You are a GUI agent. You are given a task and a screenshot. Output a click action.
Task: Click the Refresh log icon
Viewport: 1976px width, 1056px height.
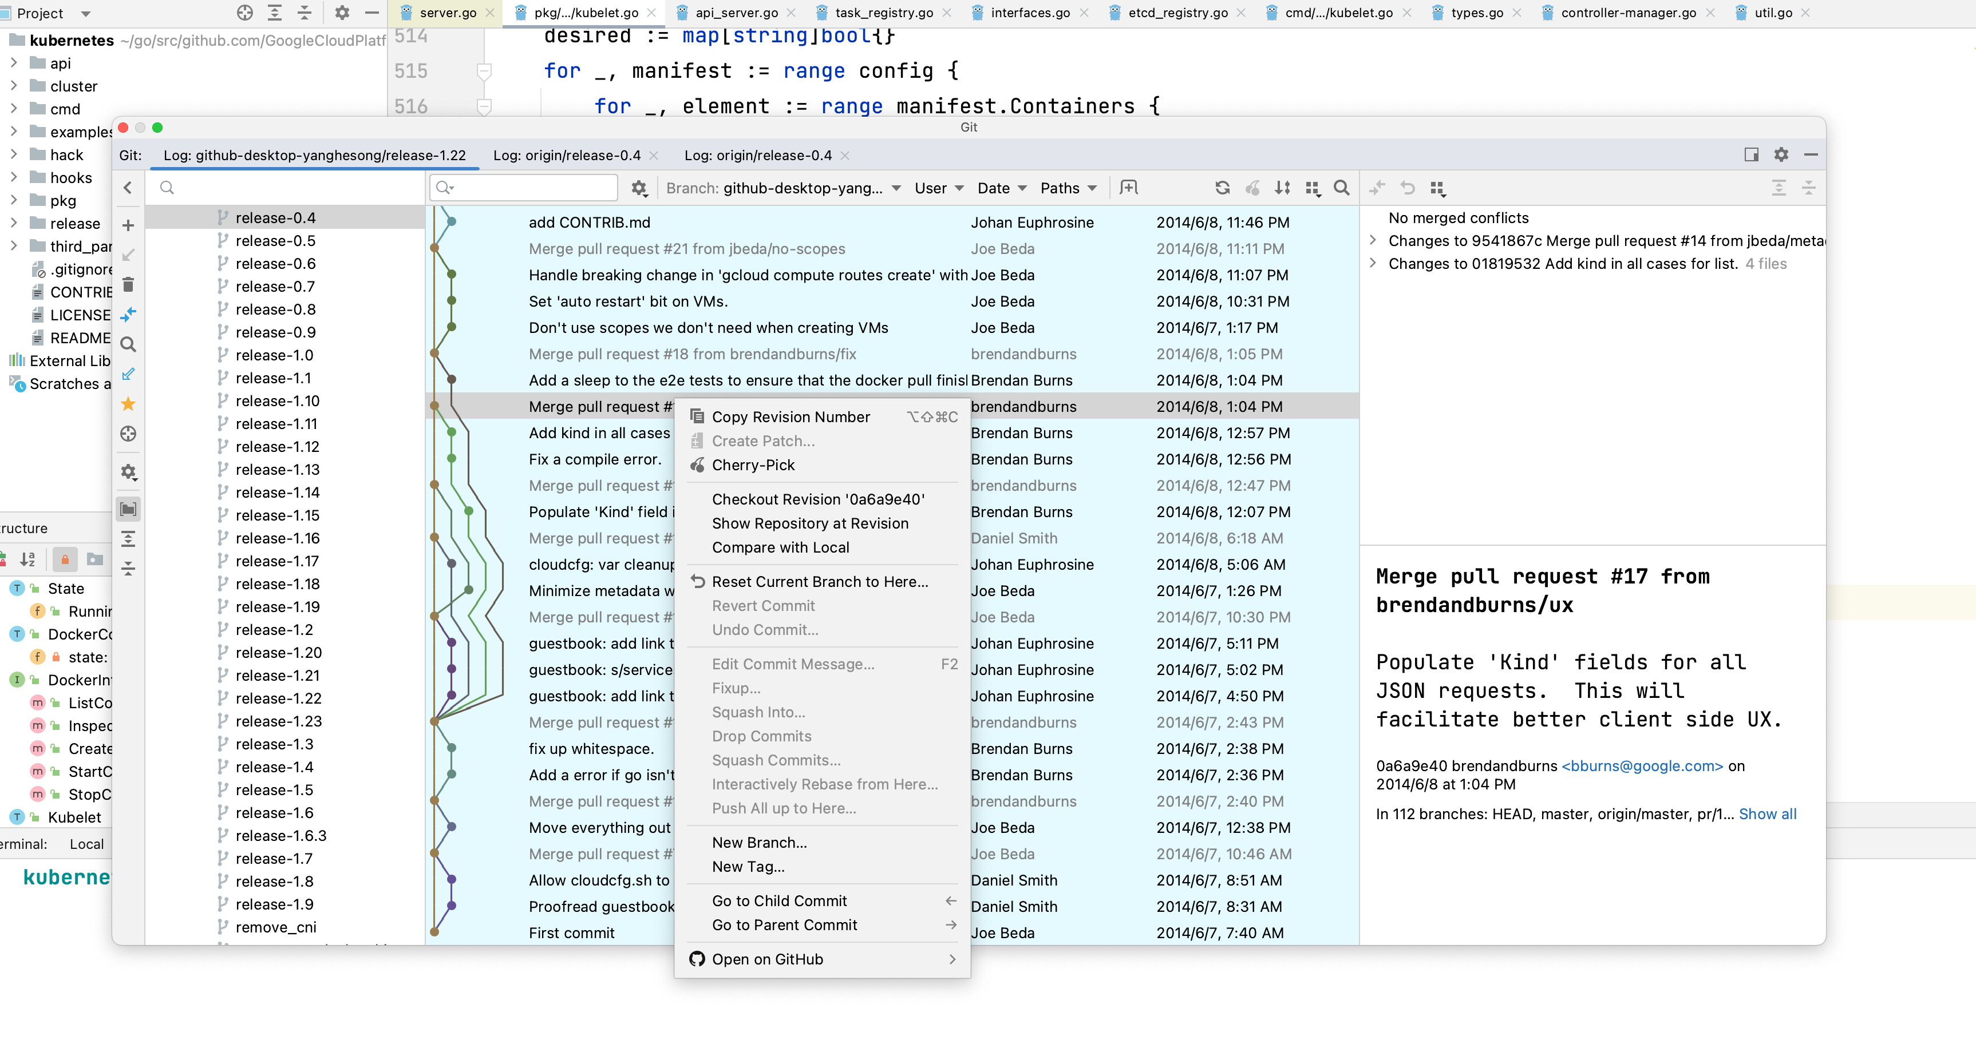[x=1222, y=188]
